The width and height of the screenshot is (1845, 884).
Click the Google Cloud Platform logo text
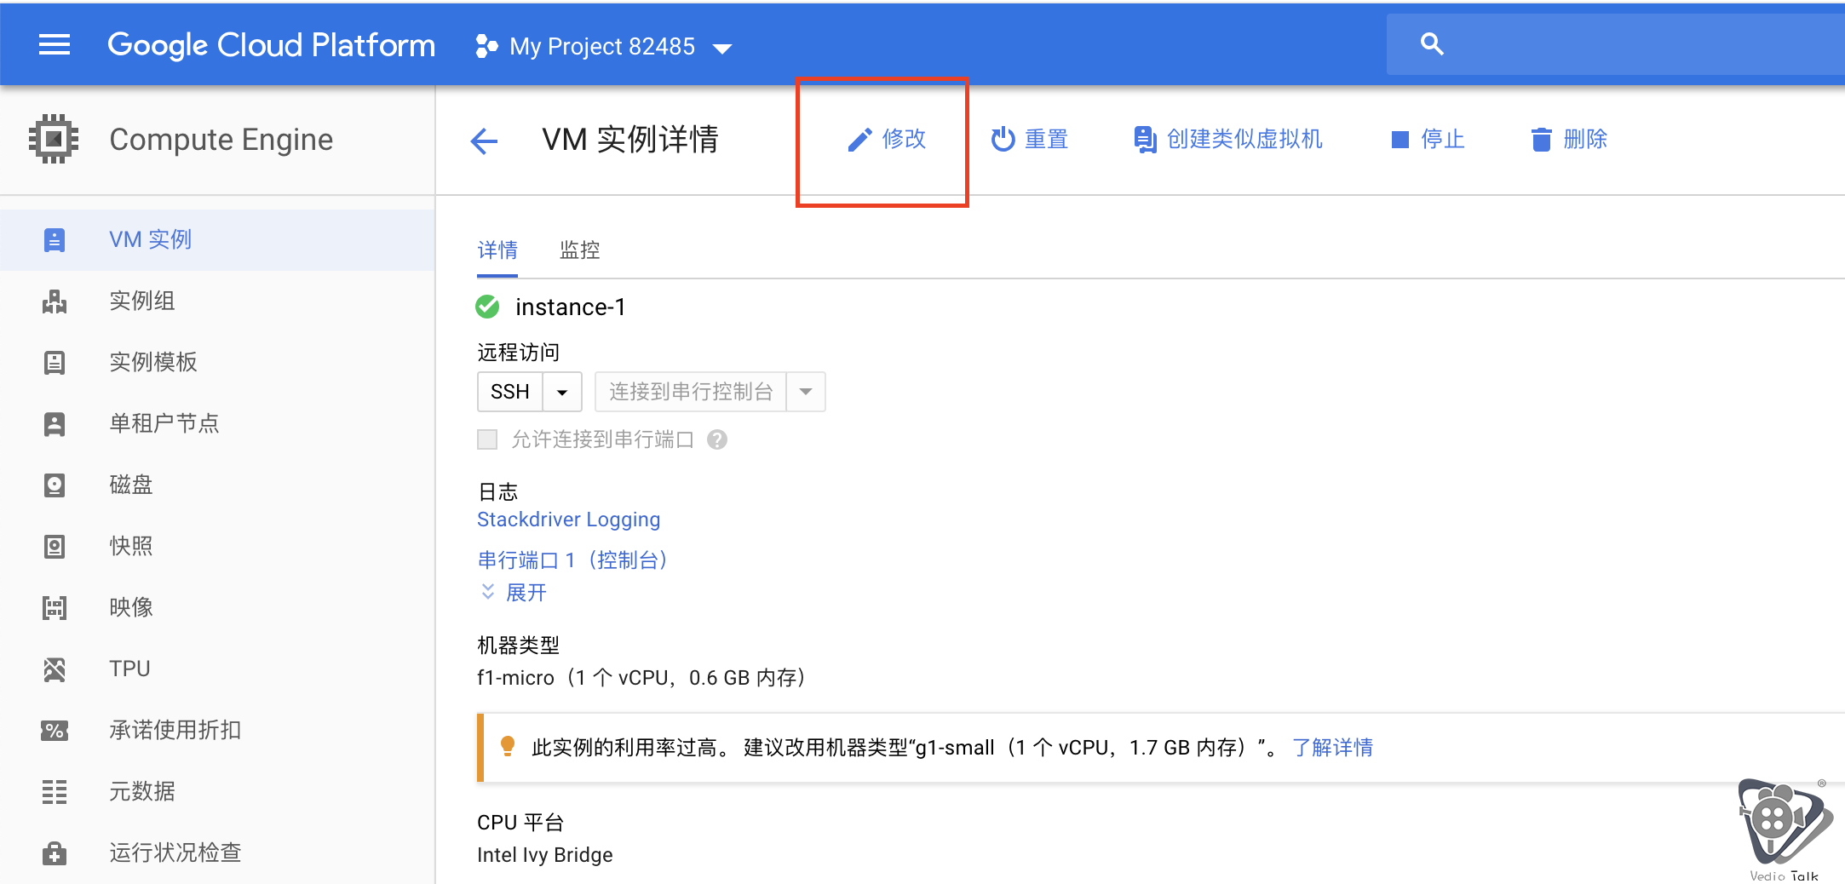coord(271,45)
